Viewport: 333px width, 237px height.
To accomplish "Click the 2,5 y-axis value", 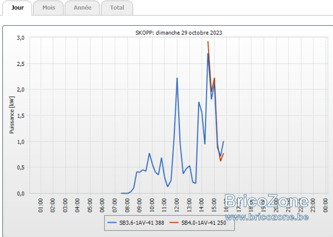I will tap(21, 64).
